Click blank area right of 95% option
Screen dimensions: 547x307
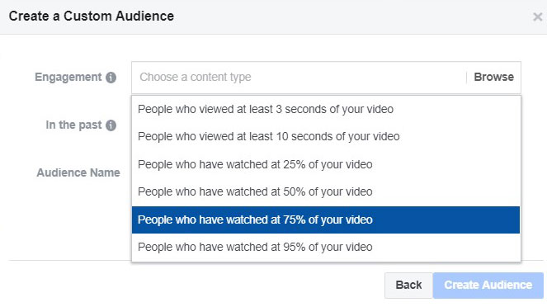coord(446,247)
